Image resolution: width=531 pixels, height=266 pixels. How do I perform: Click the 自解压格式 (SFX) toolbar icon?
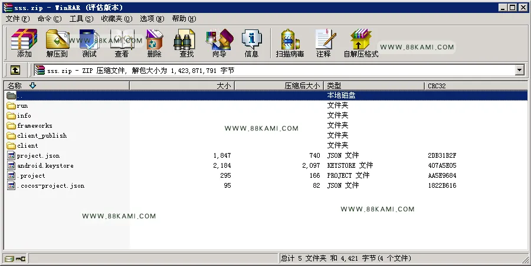click(360, 39)
